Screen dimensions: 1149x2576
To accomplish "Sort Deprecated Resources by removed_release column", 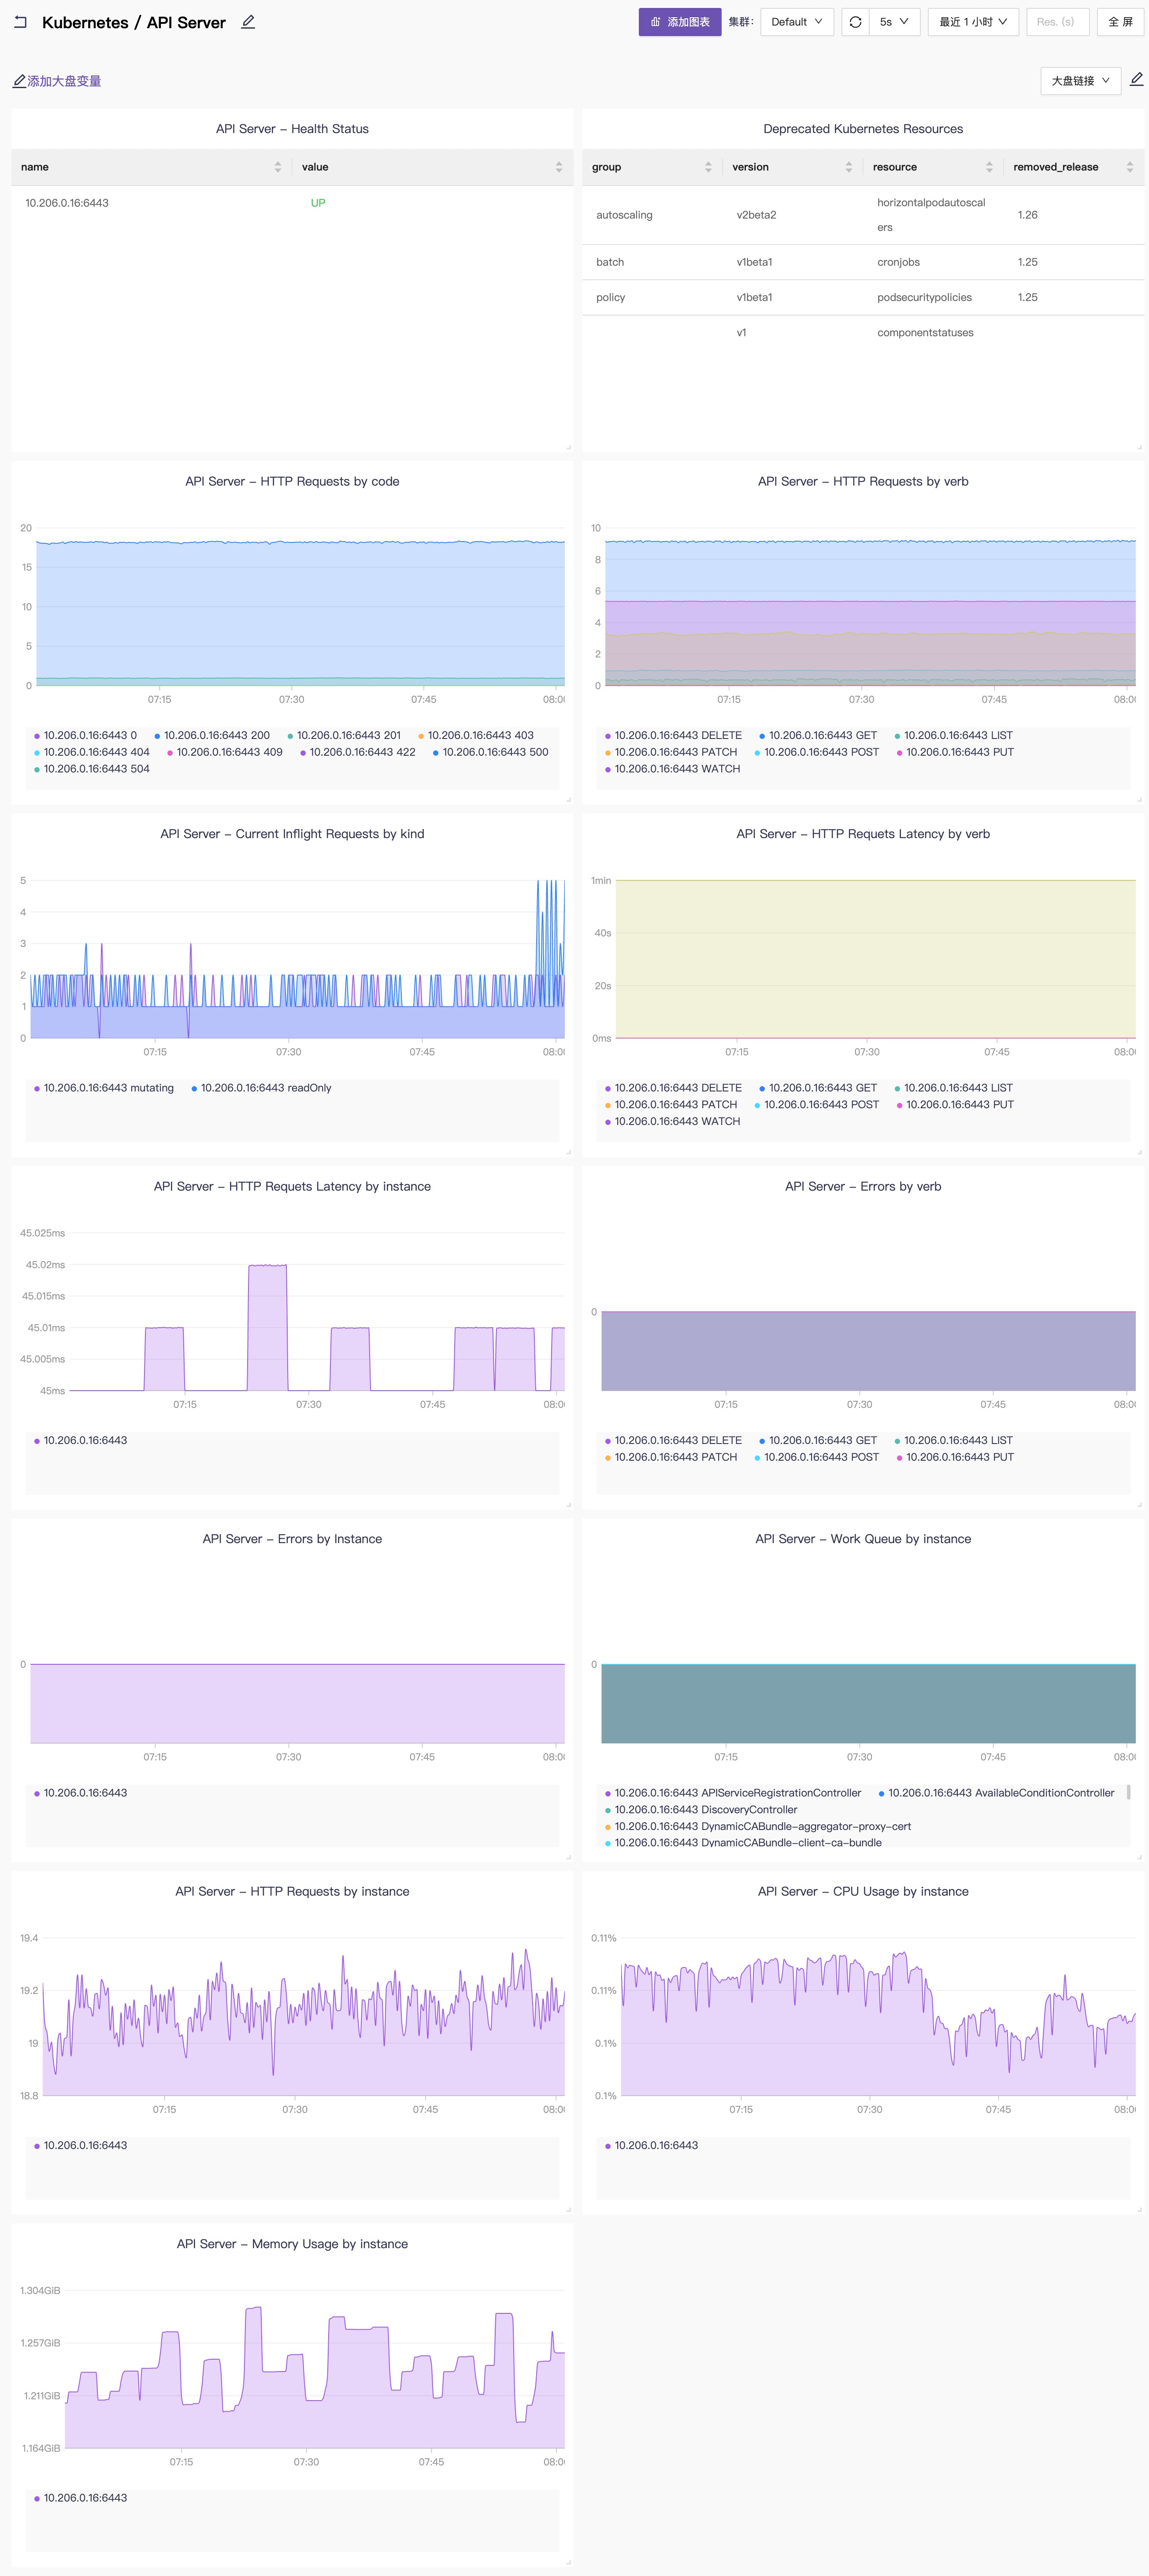I will click(x=1130, y=167).
